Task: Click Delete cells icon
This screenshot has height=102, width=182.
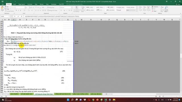Action: click(x=144, y=8)
